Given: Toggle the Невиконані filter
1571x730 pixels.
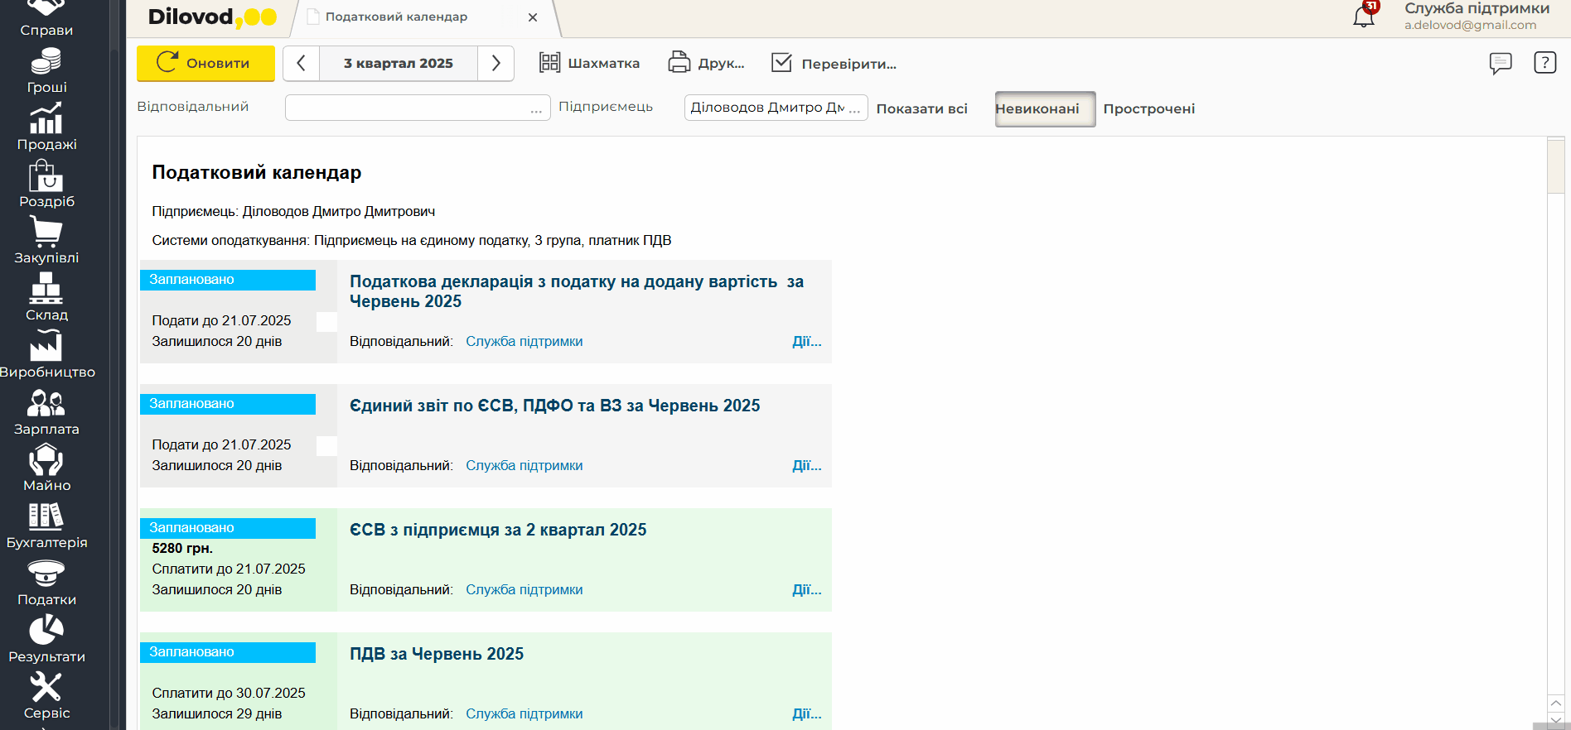Looking at the screenshot, I should point(1044,109).
